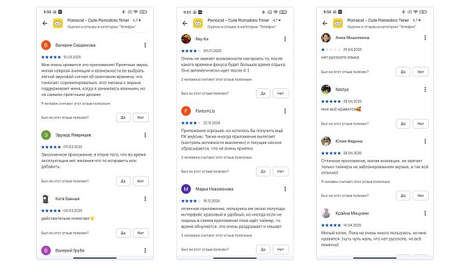Viewport: 470px width, 267px height.
Task: Tap Pomocat app icon in rightmost screen
Action: click(338, 23)
